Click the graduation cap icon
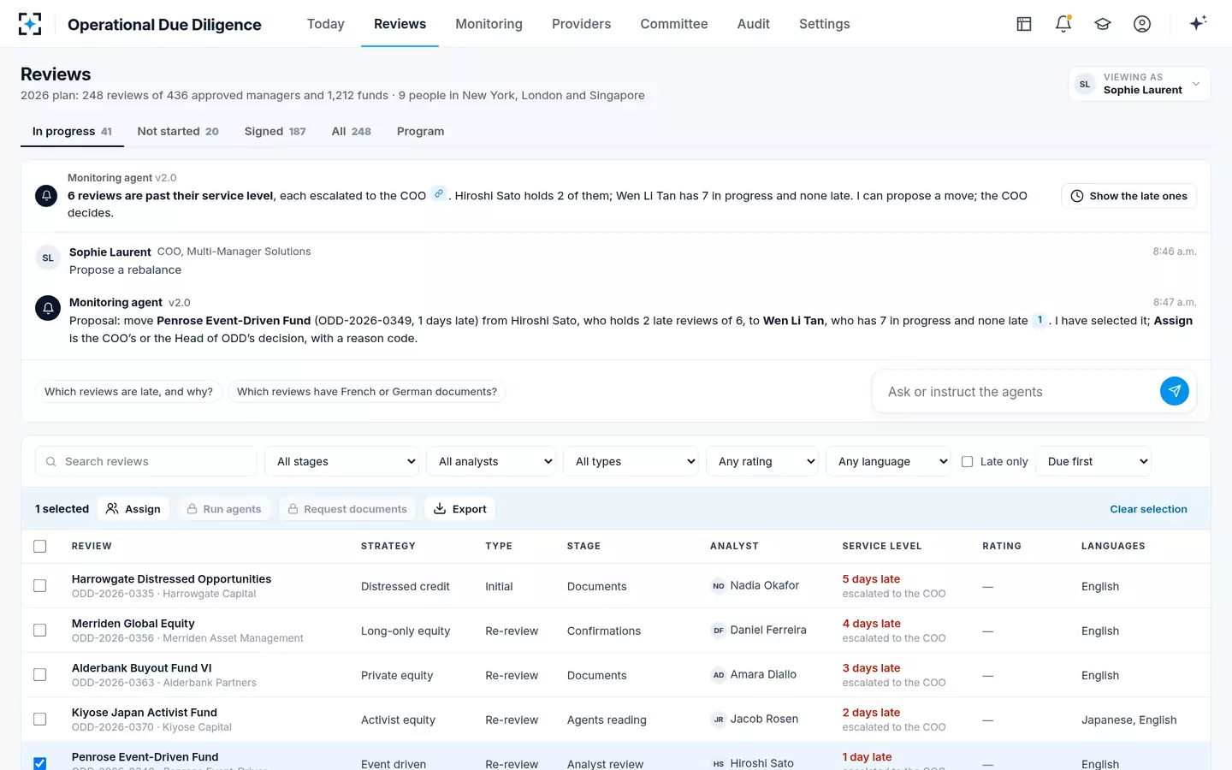Image resolution: width=1232 pixels, height=770 pixels. pyautogui.click(x=1103, y=24)
